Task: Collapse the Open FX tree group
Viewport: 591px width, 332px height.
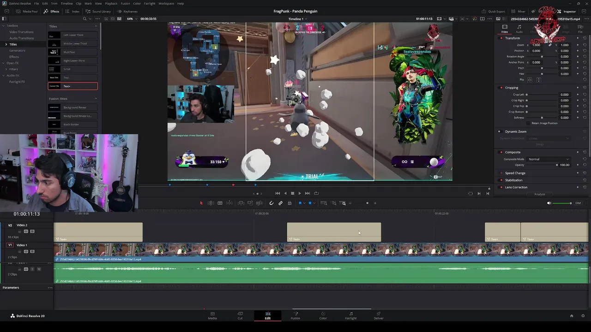Action: [x=3, y=63]
